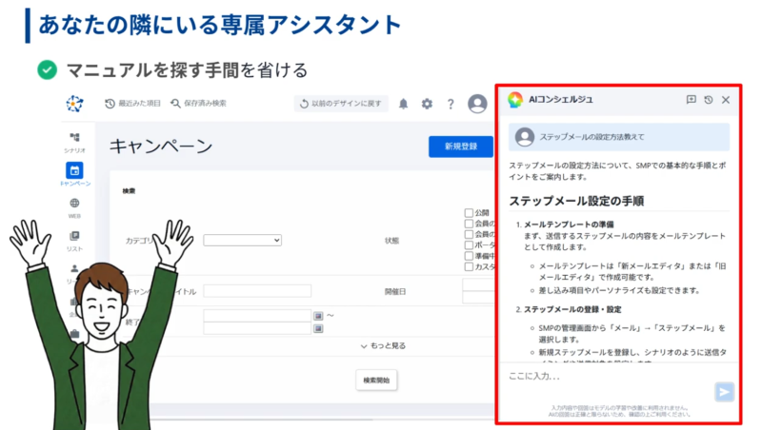Select the キャンペーン sidebar item
Image resolution: width=762 pixels, height=430 pixels.
(74, 174)
